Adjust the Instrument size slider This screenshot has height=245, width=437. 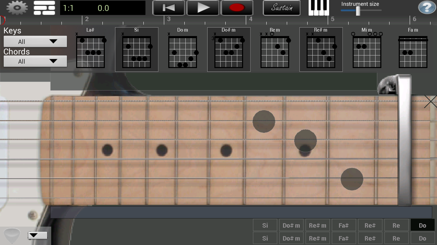(x=358, y=11)
